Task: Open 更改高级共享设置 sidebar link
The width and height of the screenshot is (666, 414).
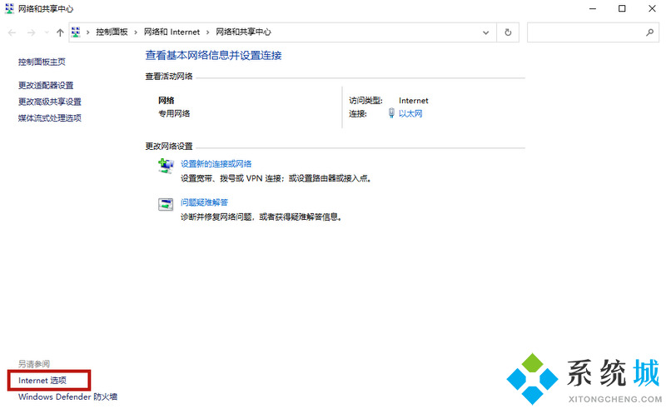Action: (50, 102)
